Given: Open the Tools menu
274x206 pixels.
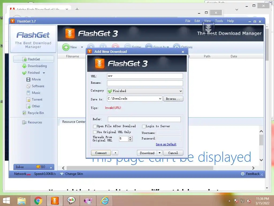Looking at the screenshot, I should click(219, 21).
